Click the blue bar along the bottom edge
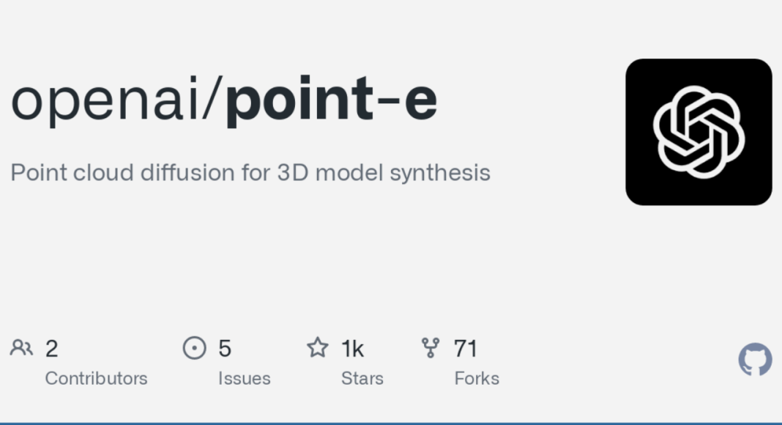Image resolution: width=782 pixels, height=425 pixels. tap(391, 423)
